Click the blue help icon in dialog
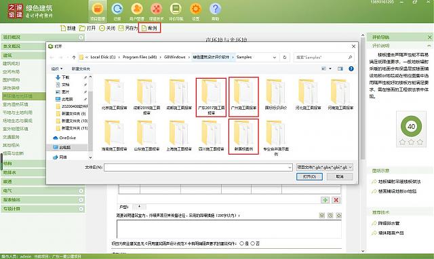This screenshot has height=259, width=434. click(351, 68)
